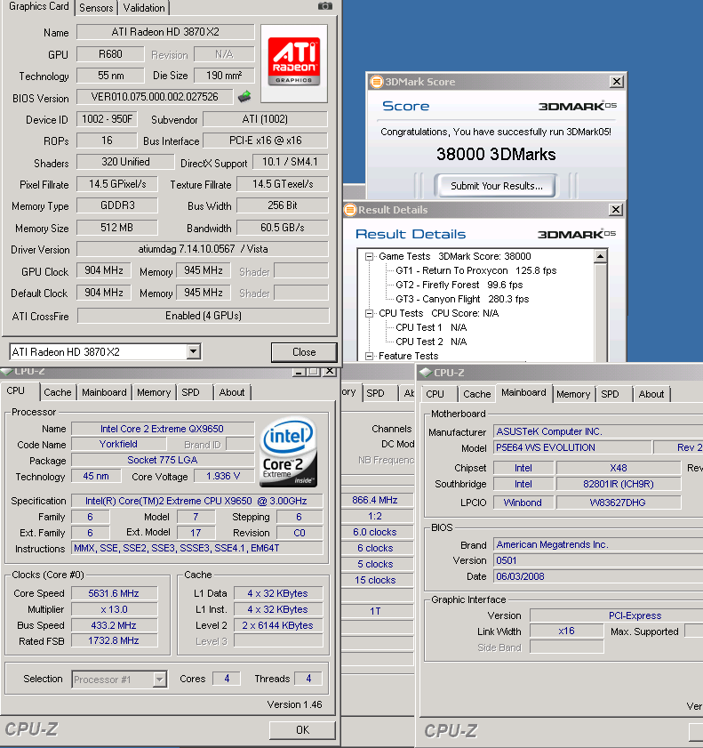Switch to the GPU-Z Validation tab
The image size is (703, 748).
(x=144, y=8)
